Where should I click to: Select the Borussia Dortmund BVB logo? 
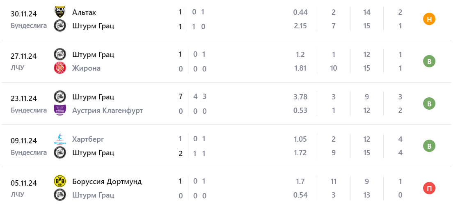[60, 182]
